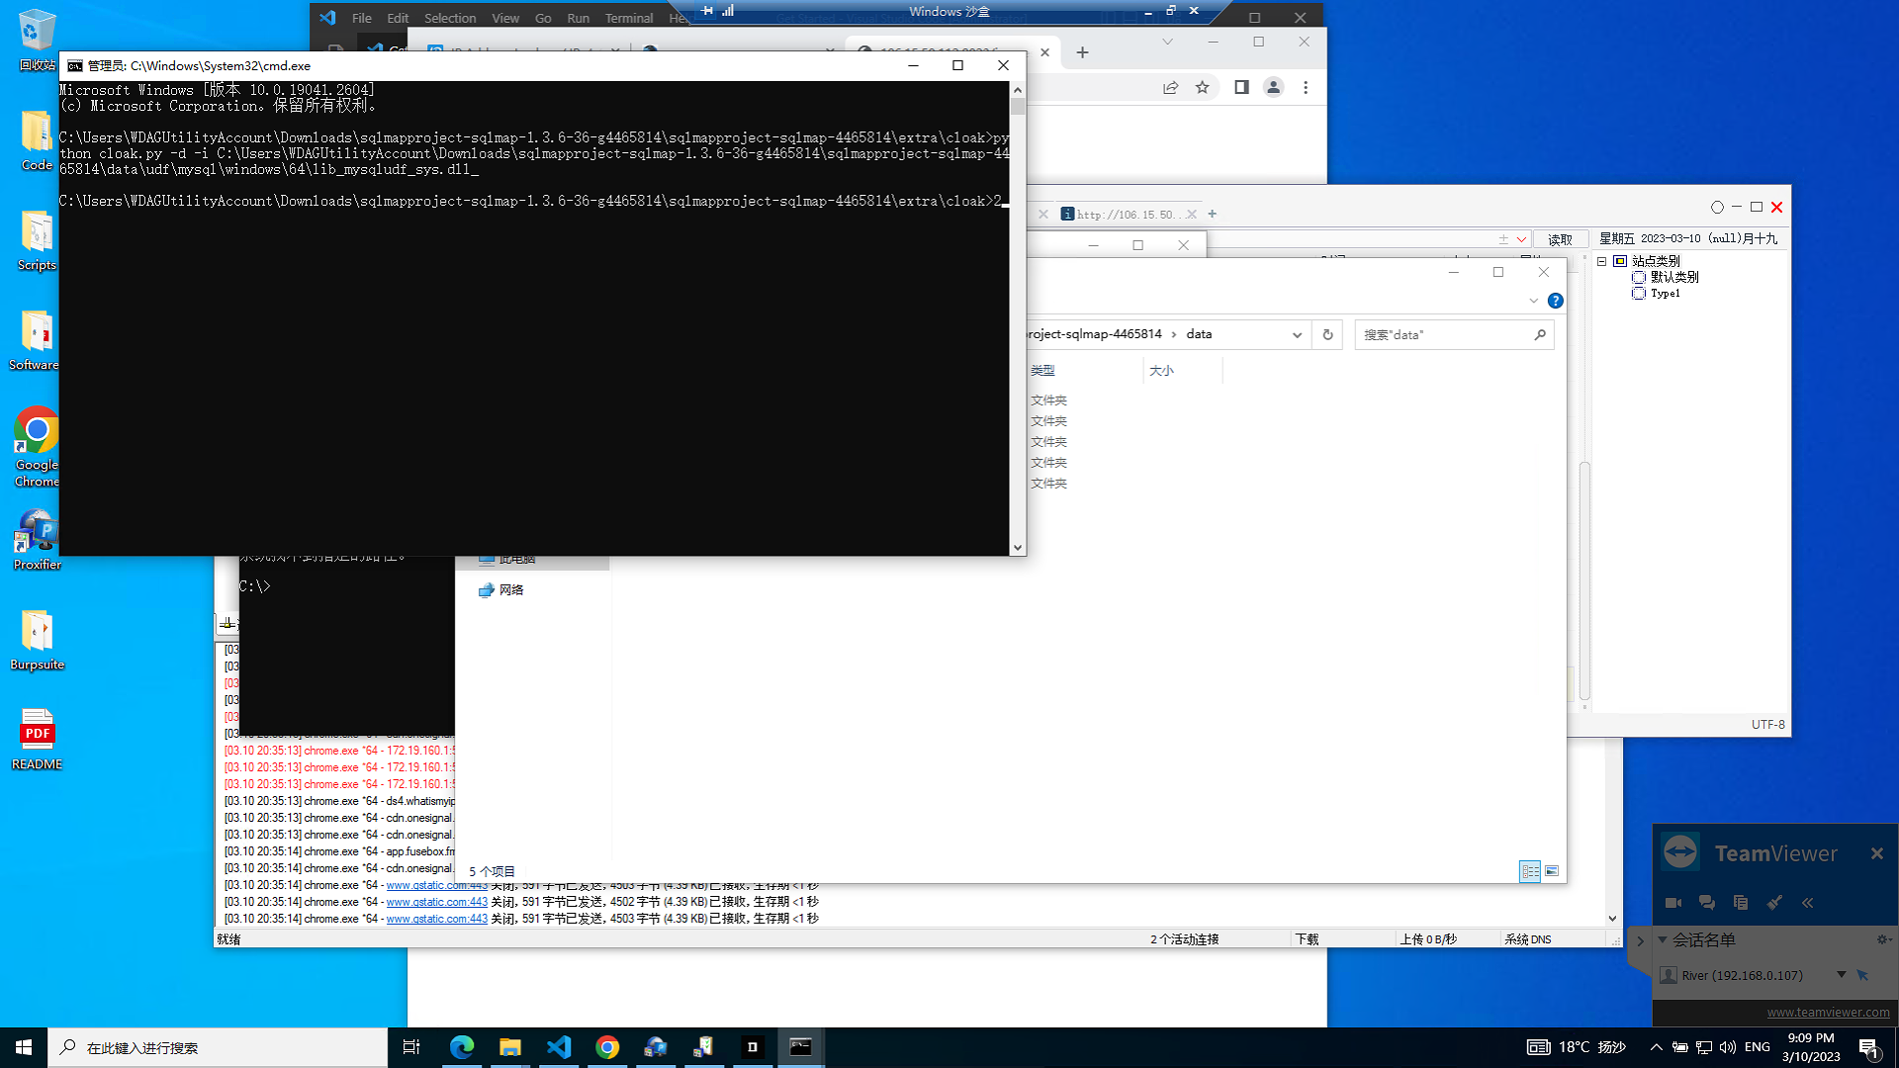
Task: Open www.teamviewer.com link
Action: point(1828,1012)
